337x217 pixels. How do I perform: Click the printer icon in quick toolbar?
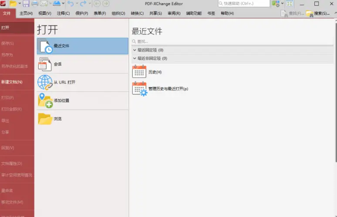(34, 3)
